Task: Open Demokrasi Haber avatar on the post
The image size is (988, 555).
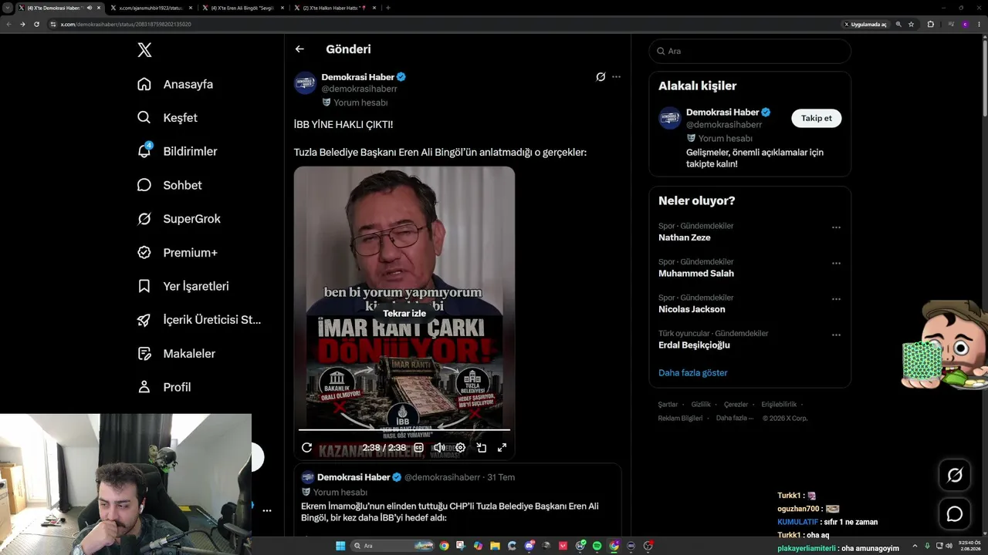Action: coord(306,83)
